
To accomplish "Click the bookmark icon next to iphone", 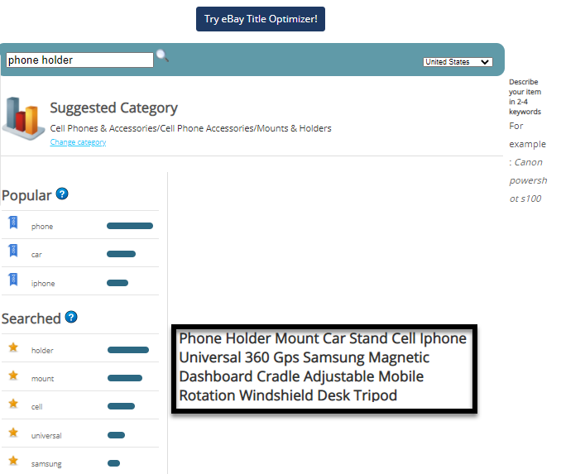I will (13, 280).
